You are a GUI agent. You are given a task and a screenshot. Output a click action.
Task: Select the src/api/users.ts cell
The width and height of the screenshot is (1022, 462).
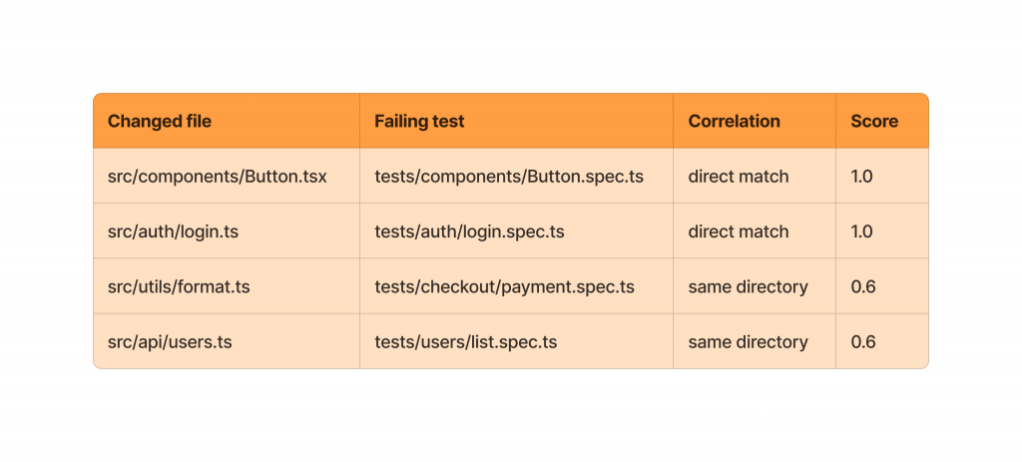coord(170,342)
